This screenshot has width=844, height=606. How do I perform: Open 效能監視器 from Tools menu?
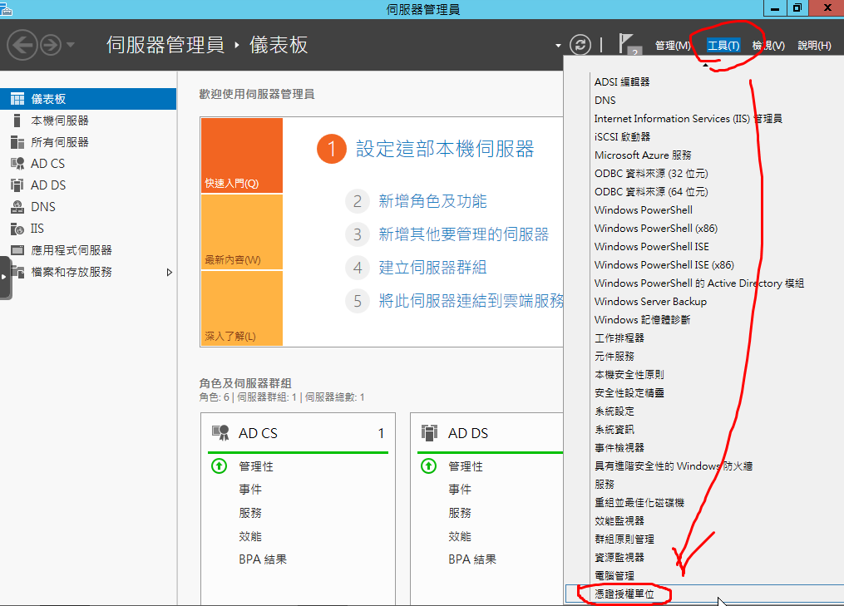tap(619, 521)
